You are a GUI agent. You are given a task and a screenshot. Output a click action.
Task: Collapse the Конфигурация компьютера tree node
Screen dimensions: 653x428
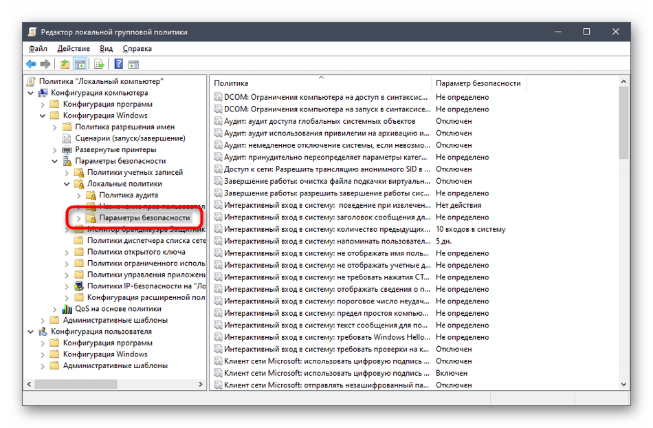(32, 93)
